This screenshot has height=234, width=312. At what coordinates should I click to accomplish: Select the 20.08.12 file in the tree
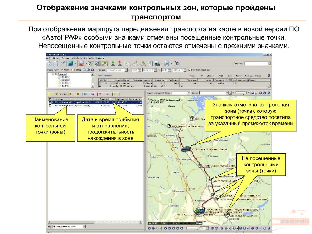[65, 77]
